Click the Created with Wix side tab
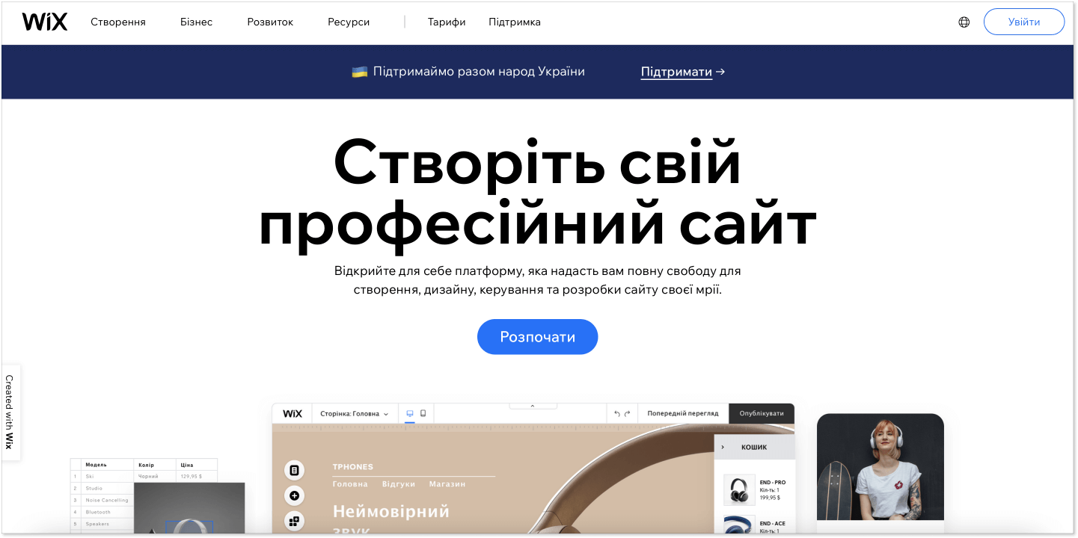 10,412
